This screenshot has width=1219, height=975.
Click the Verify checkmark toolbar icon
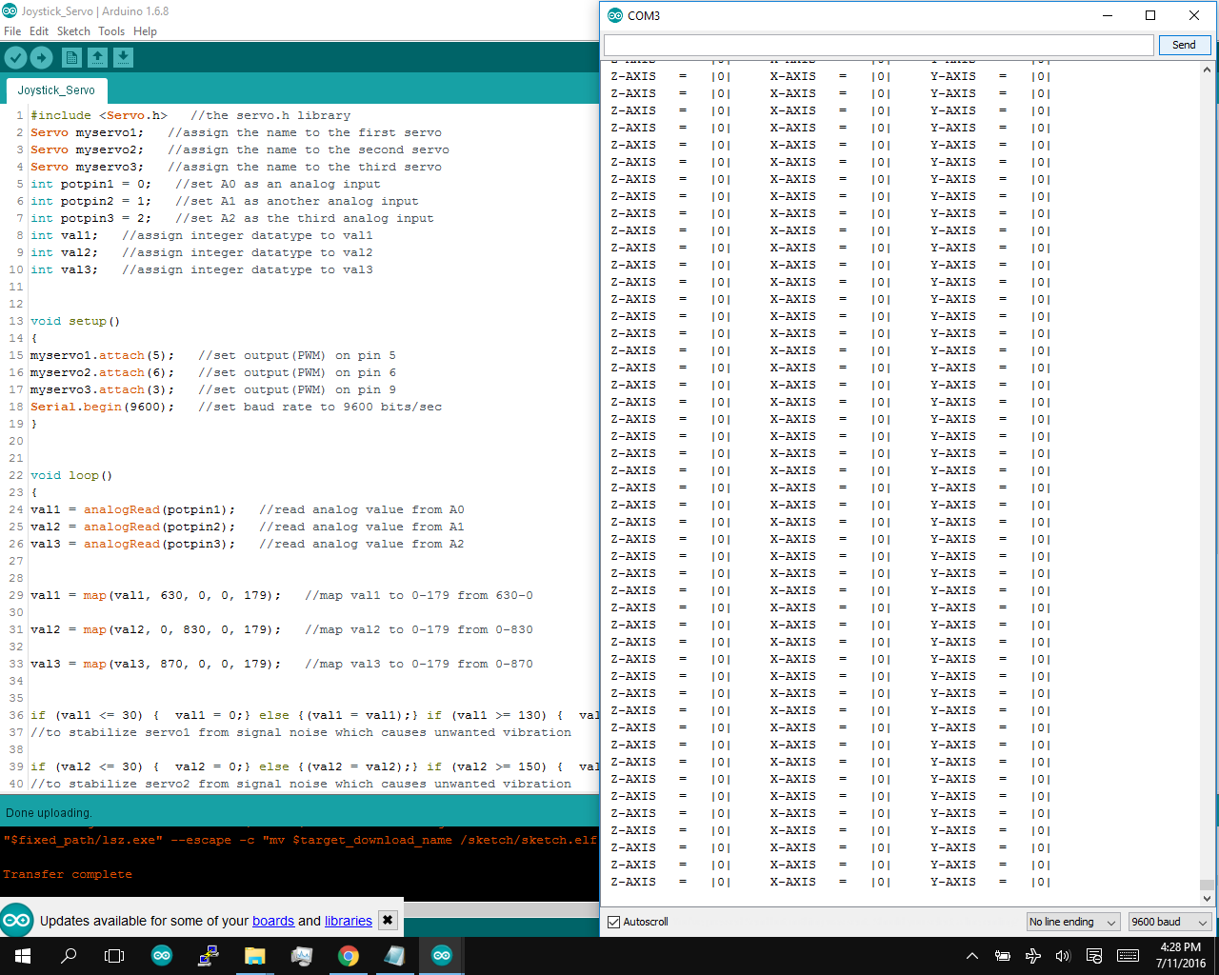[x=15, y=58]
